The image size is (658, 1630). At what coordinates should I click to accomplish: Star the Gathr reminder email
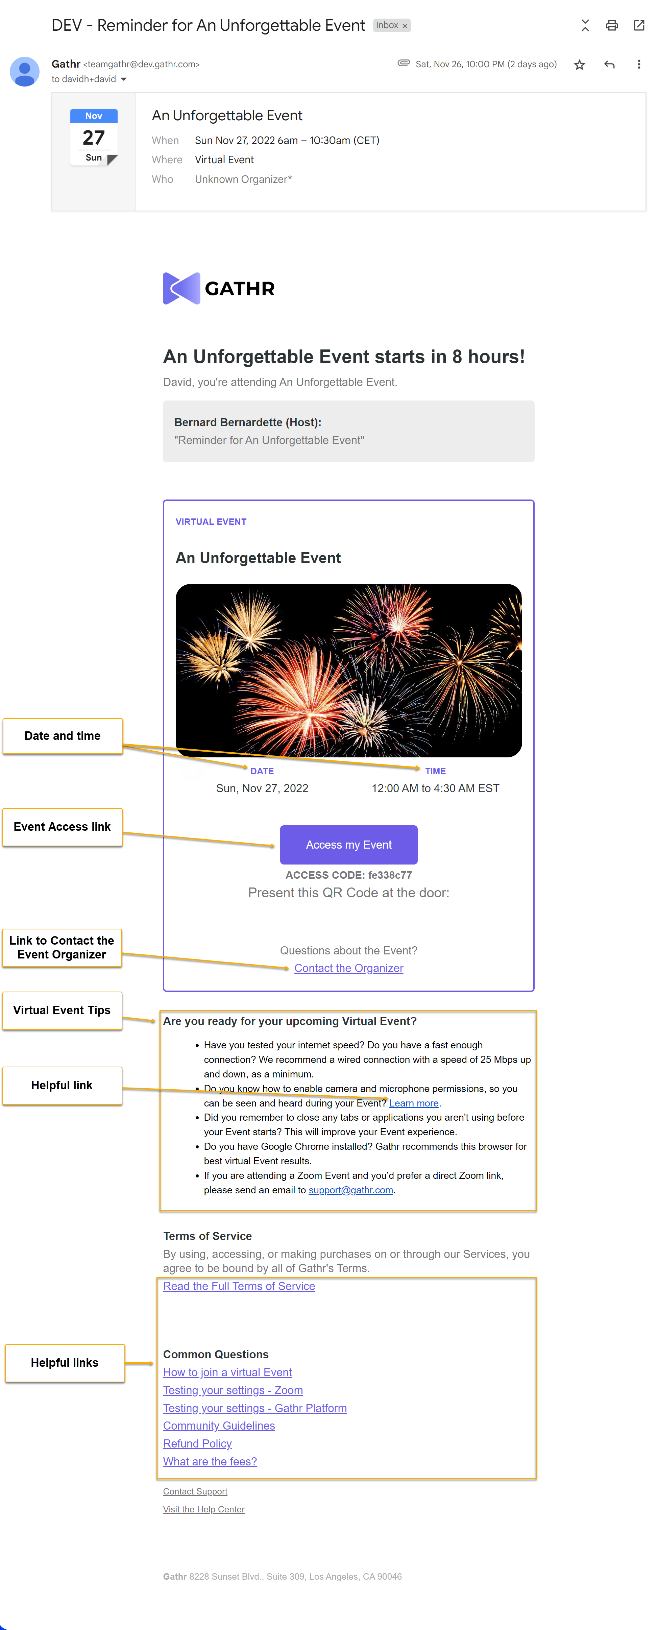coord(579,65)
